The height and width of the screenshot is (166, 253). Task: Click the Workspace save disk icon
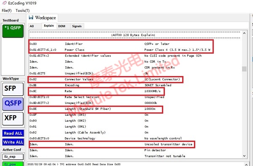pos(31,17)
